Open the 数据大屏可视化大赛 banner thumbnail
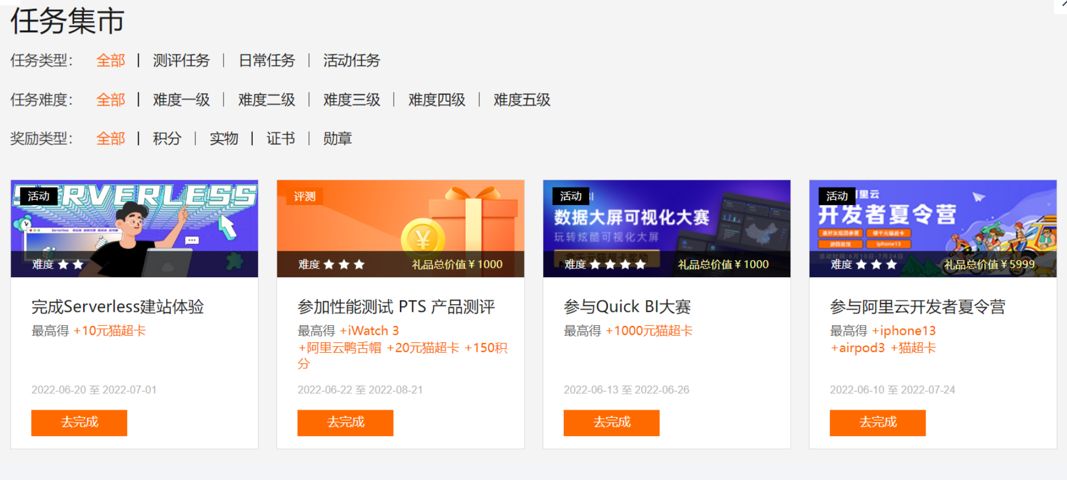 pyautogui.click(x=667, y=229)
